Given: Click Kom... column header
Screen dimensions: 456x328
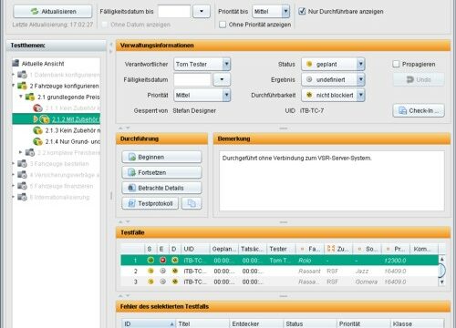Looking at the screenshot, I should pos(424,249).
